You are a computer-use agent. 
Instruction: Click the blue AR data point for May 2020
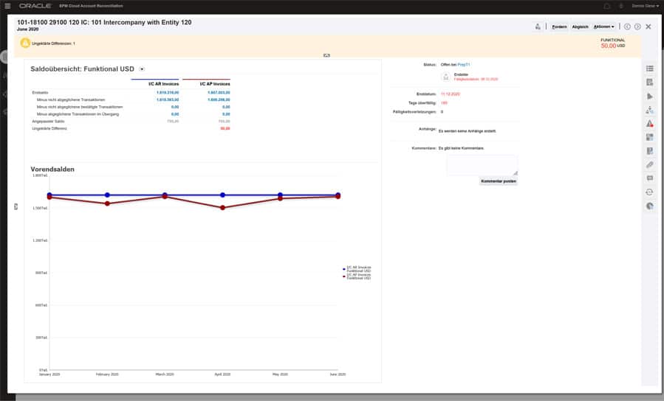280,195
